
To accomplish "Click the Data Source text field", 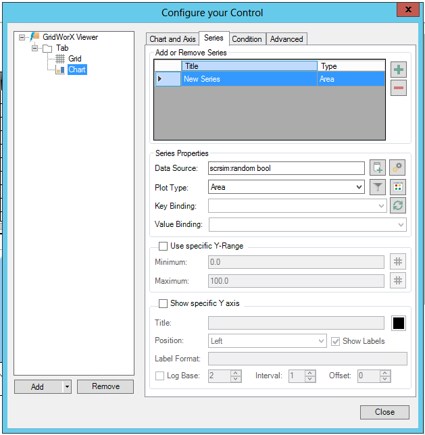I will coord(286,168).
